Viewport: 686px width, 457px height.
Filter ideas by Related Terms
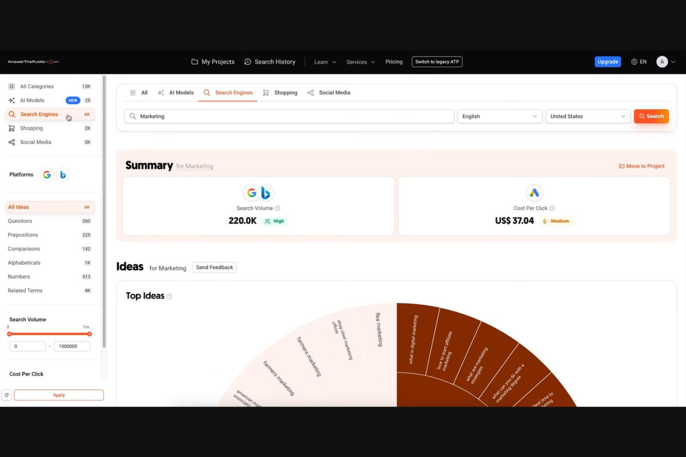pyautogui.click(x=50, y=290)
